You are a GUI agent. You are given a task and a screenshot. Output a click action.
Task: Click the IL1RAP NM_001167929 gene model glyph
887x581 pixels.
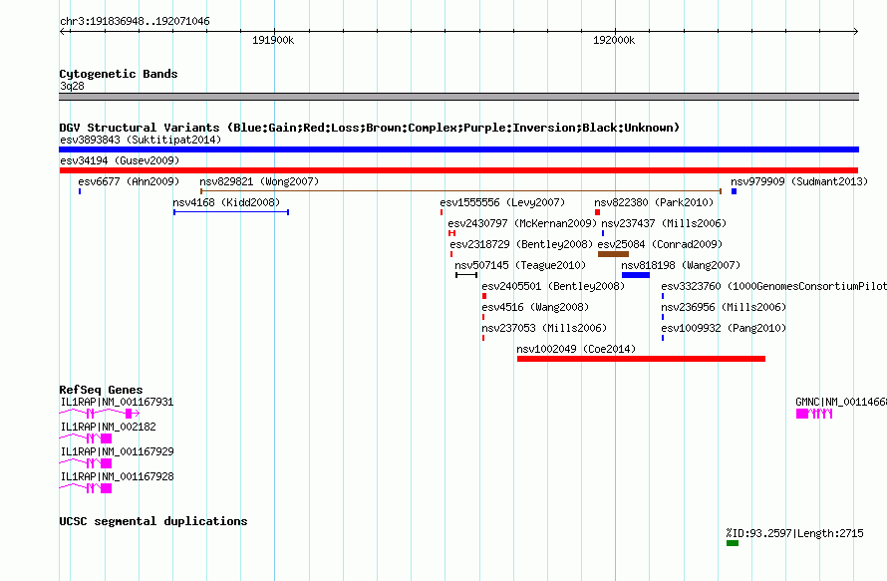coord(86,463)
